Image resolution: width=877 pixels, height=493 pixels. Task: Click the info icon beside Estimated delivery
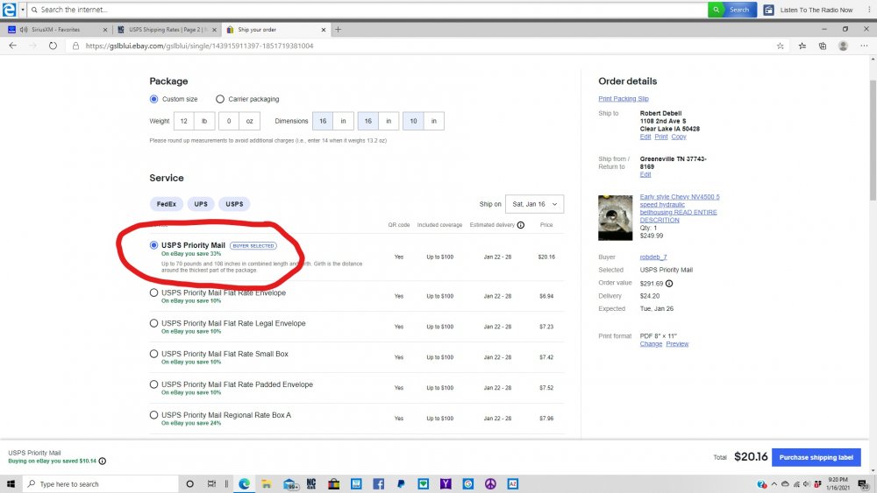click(x=521, y=225)
